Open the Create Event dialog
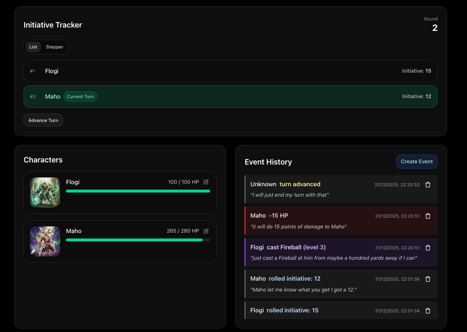The width and height of the screenshot is (467, 332). click(417, 161)
